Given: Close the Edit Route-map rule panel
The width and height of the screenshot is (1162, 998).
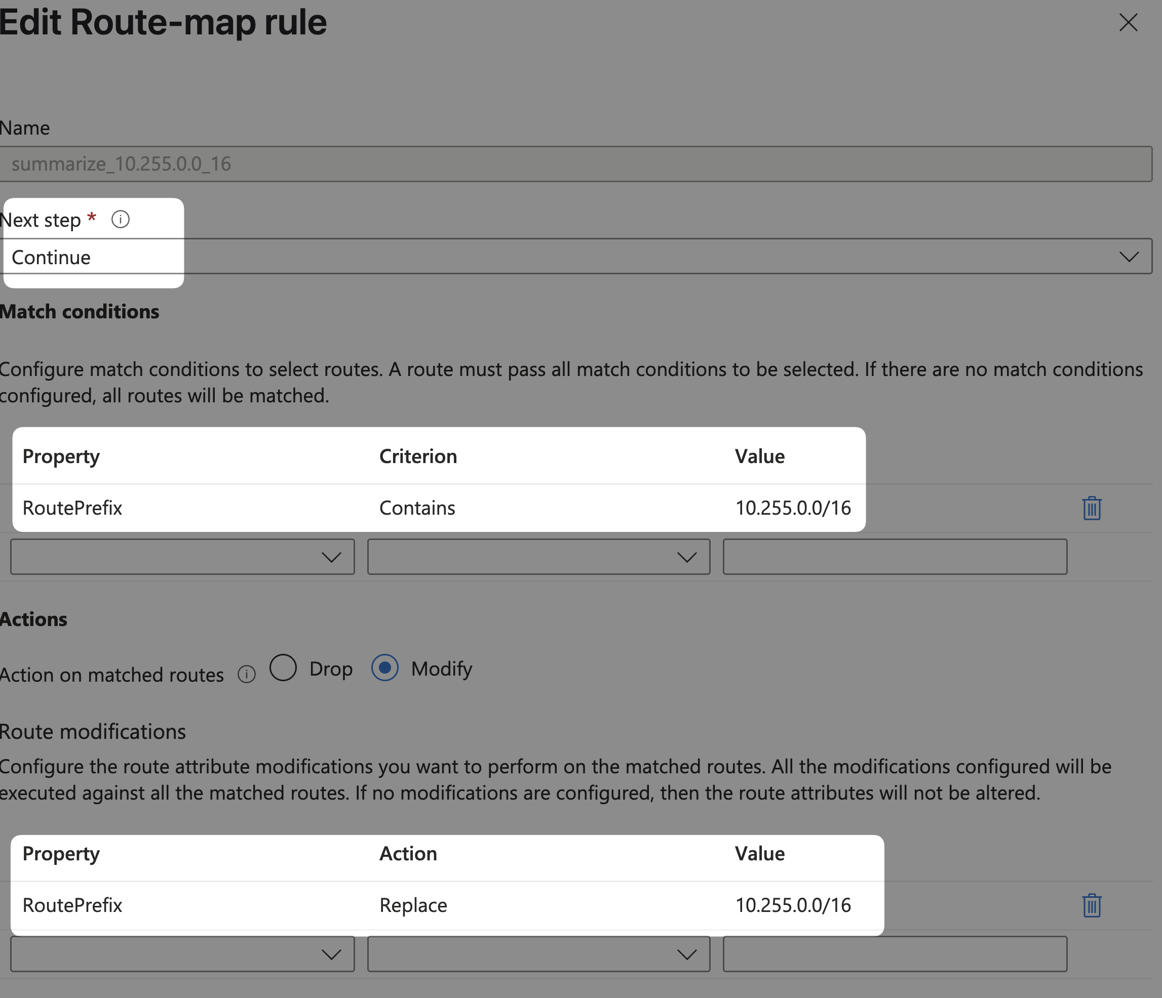Looking at the screenshot, I should click(1128, 22).
